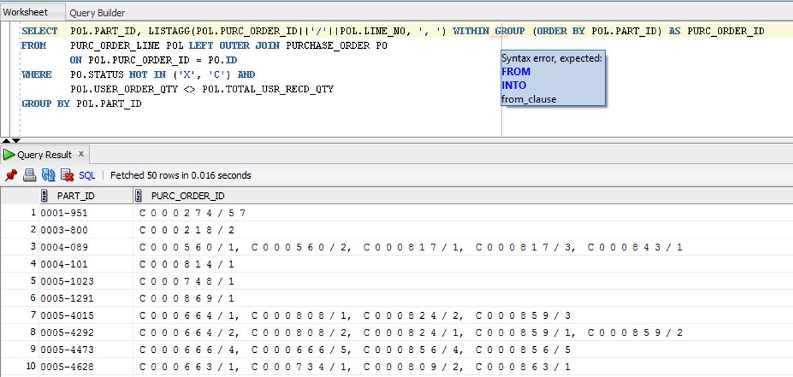This screenshot has height=377, width=793.
Task: Select the Query Result tab
Action: [44, 155]
